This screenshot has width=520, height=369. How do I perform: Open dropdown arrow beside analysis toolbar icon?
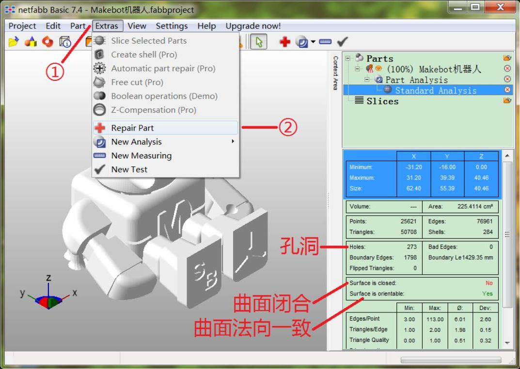pyautogui.click(x=313, y=42)
